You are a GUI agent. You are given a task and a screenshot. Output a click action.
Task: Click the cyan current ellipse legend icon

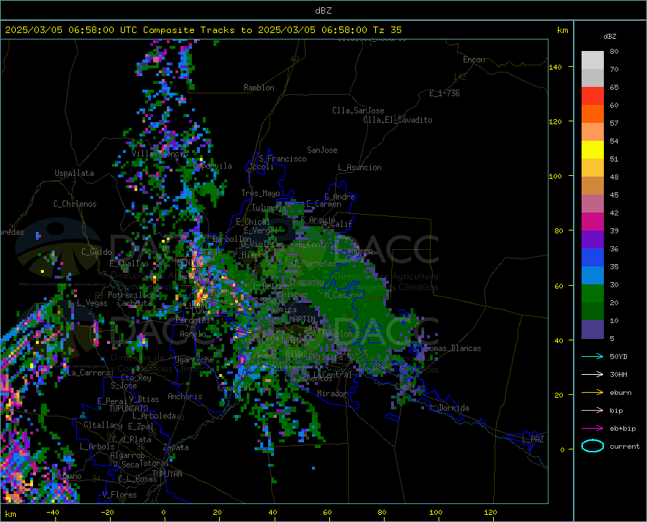click(592, 446)
